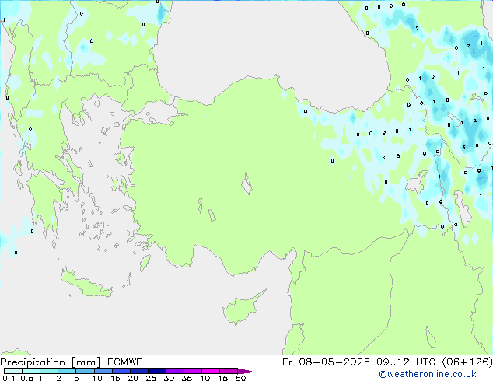
Task: Click the island of Cyprus on map
Action: click(x=243, y=308)
